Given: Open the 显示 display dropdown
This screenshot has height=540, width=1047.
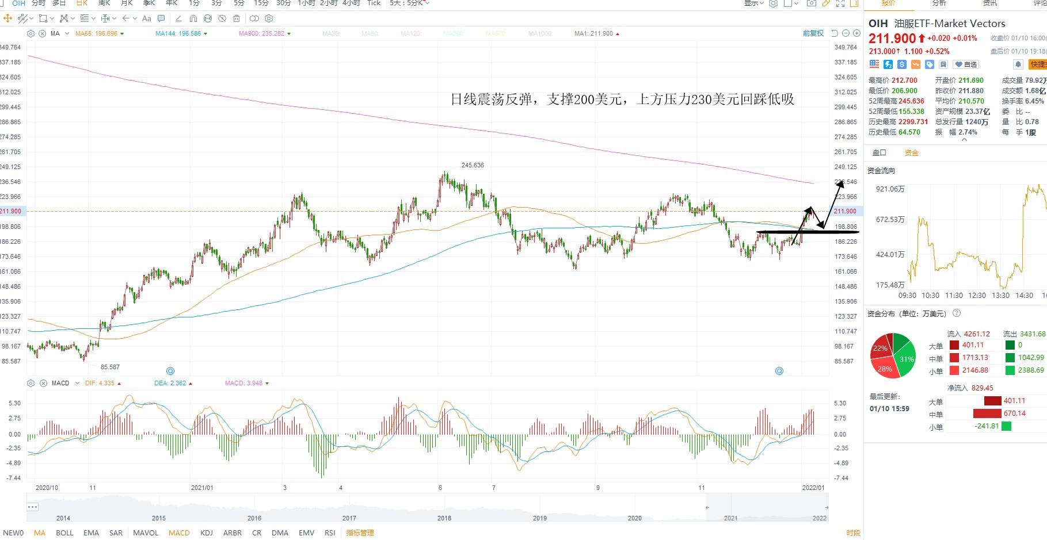Looking at the screenshot, I should click(x=753, y=3).
